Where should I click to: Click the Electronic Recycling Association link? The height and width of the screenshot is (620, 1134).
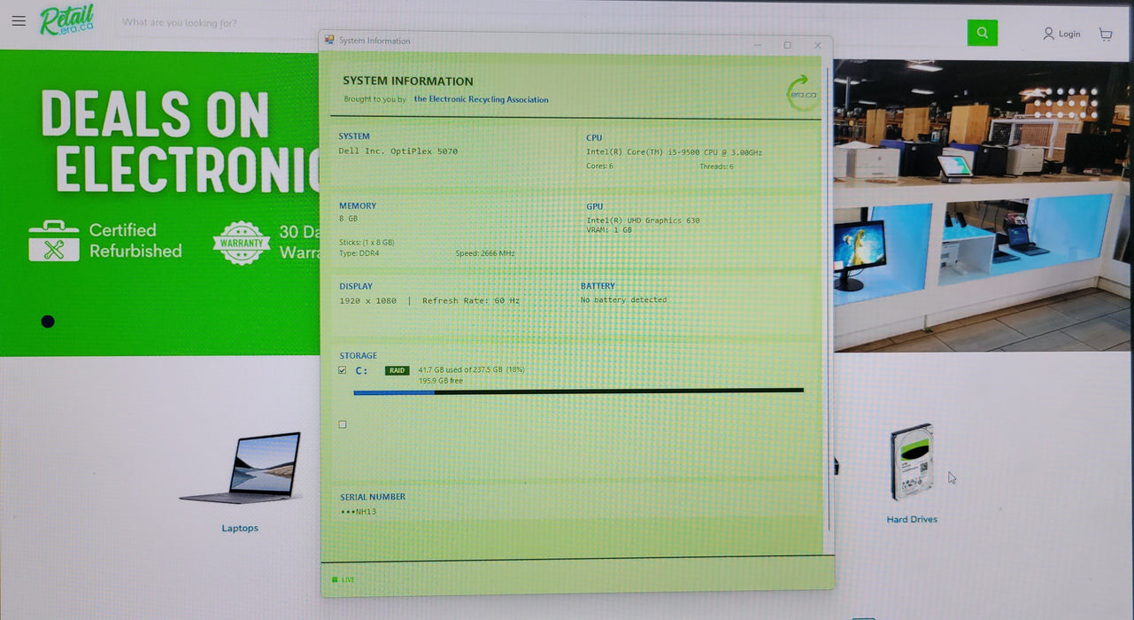click(481, 99)
